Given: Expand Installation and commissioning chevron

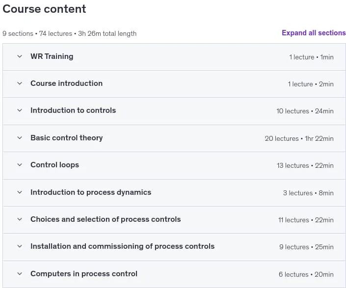Looking at the screenshot, I should coord(20,246).
